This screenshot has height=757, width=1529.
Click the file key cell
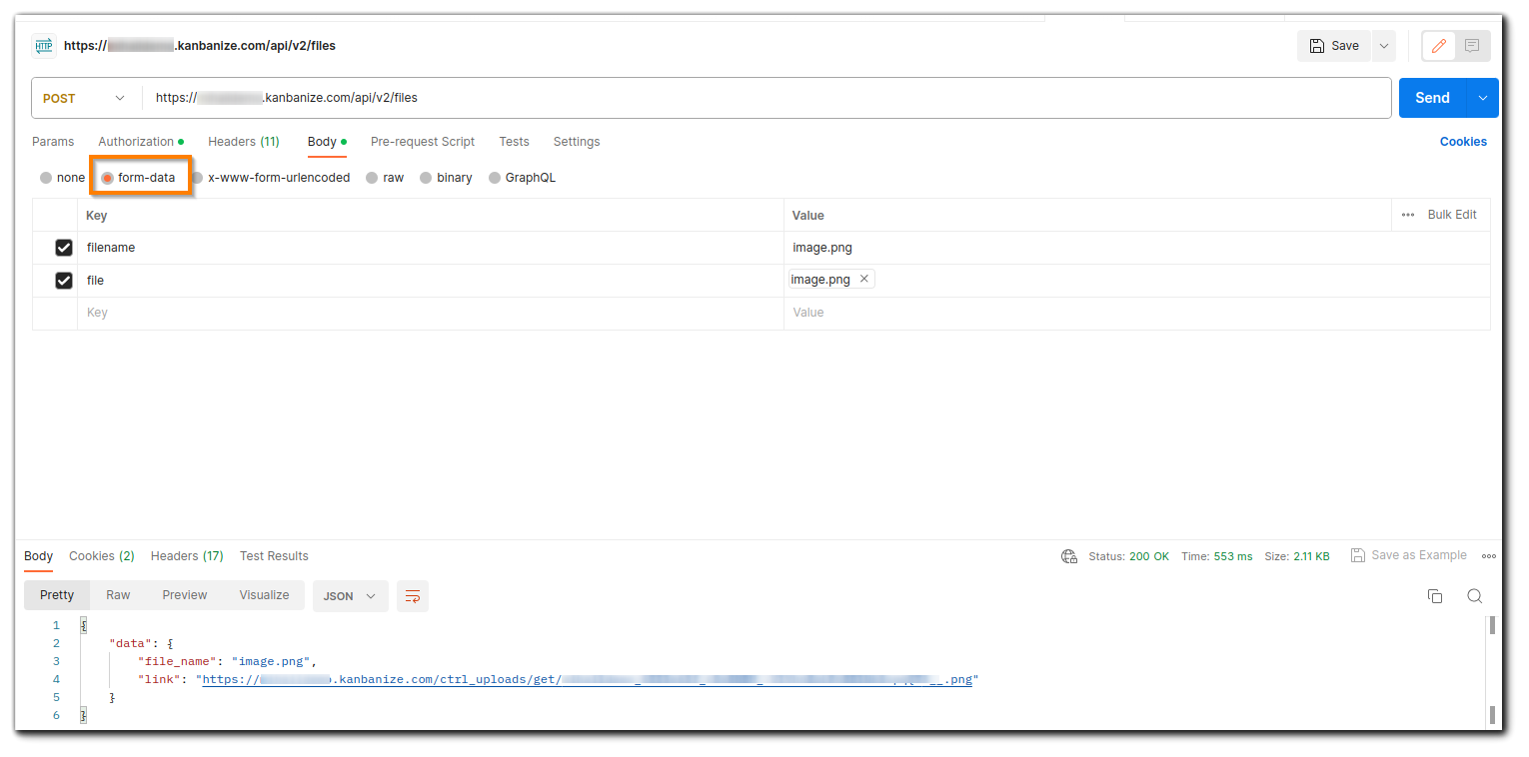point(431,281)
